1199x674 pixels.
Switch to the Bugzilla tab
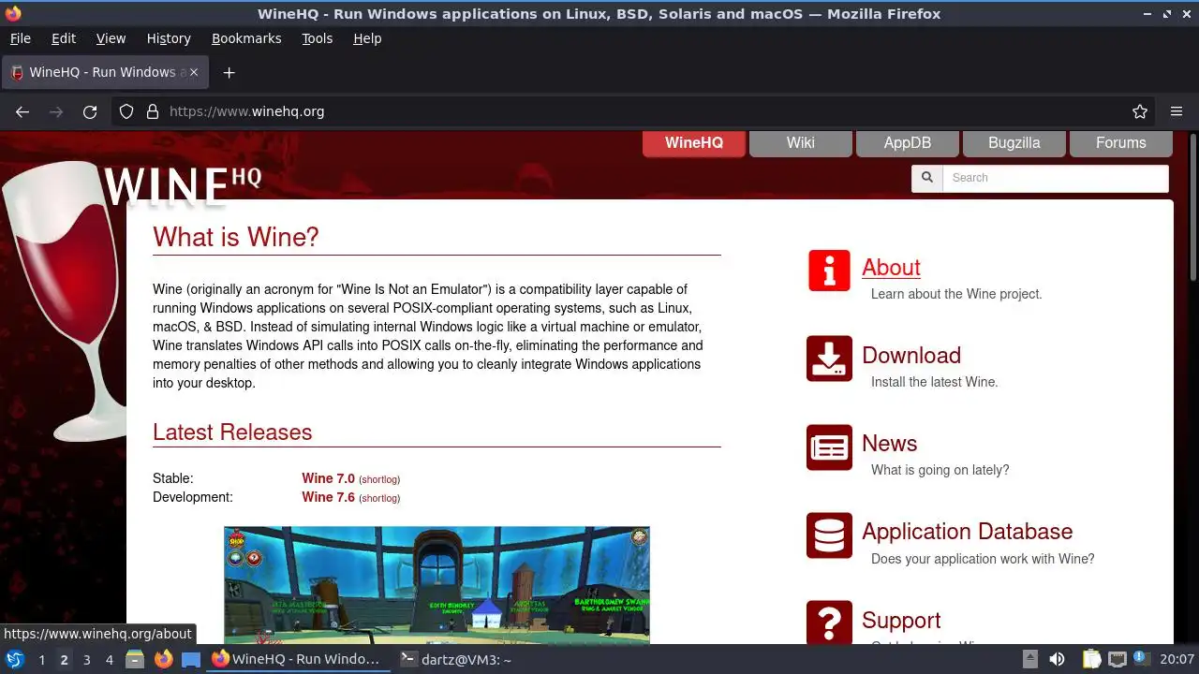tap(1014, 143)
